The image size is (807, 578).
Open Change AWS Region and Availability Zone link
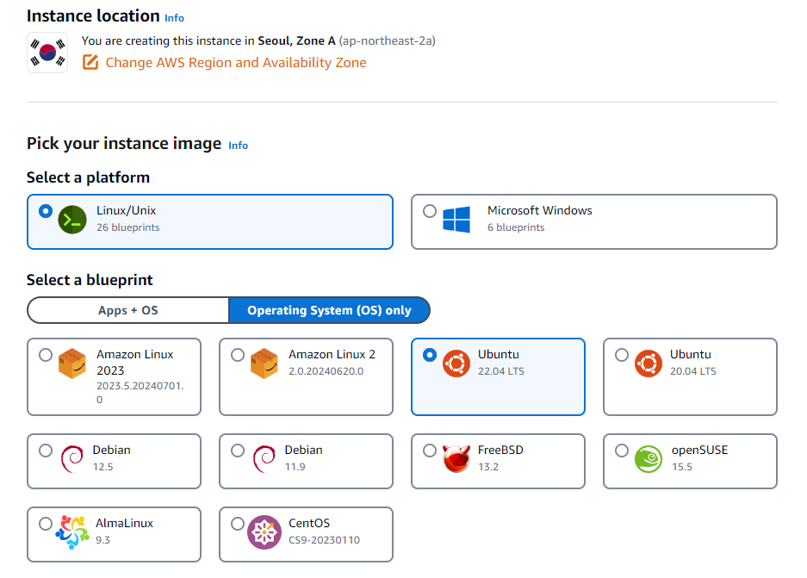(236, 62)
